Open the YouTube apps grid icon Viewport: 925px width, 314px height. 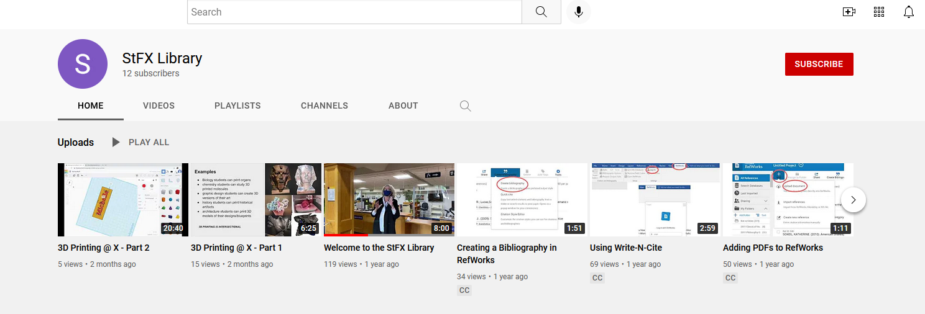(x=879, y=12)
